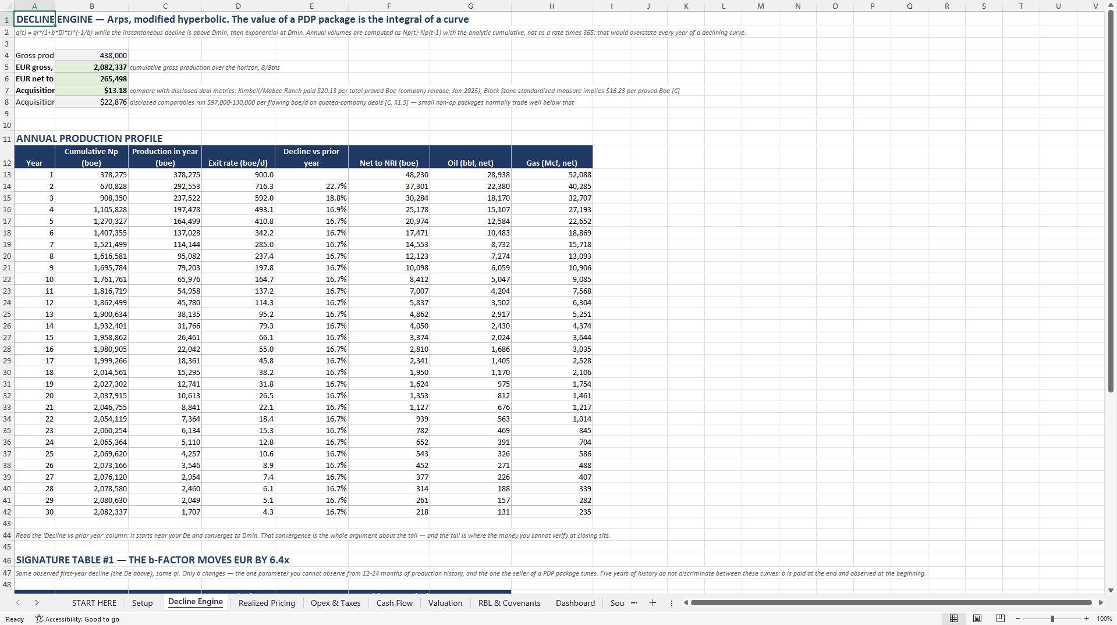Select the 22.7% decline cell
This screenshot has width=1117, height=625.
point(311,186)
